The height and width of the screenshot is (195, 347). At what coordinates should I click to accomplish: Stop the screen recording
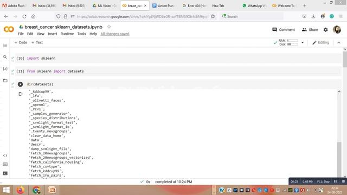(x=343, y=181)
